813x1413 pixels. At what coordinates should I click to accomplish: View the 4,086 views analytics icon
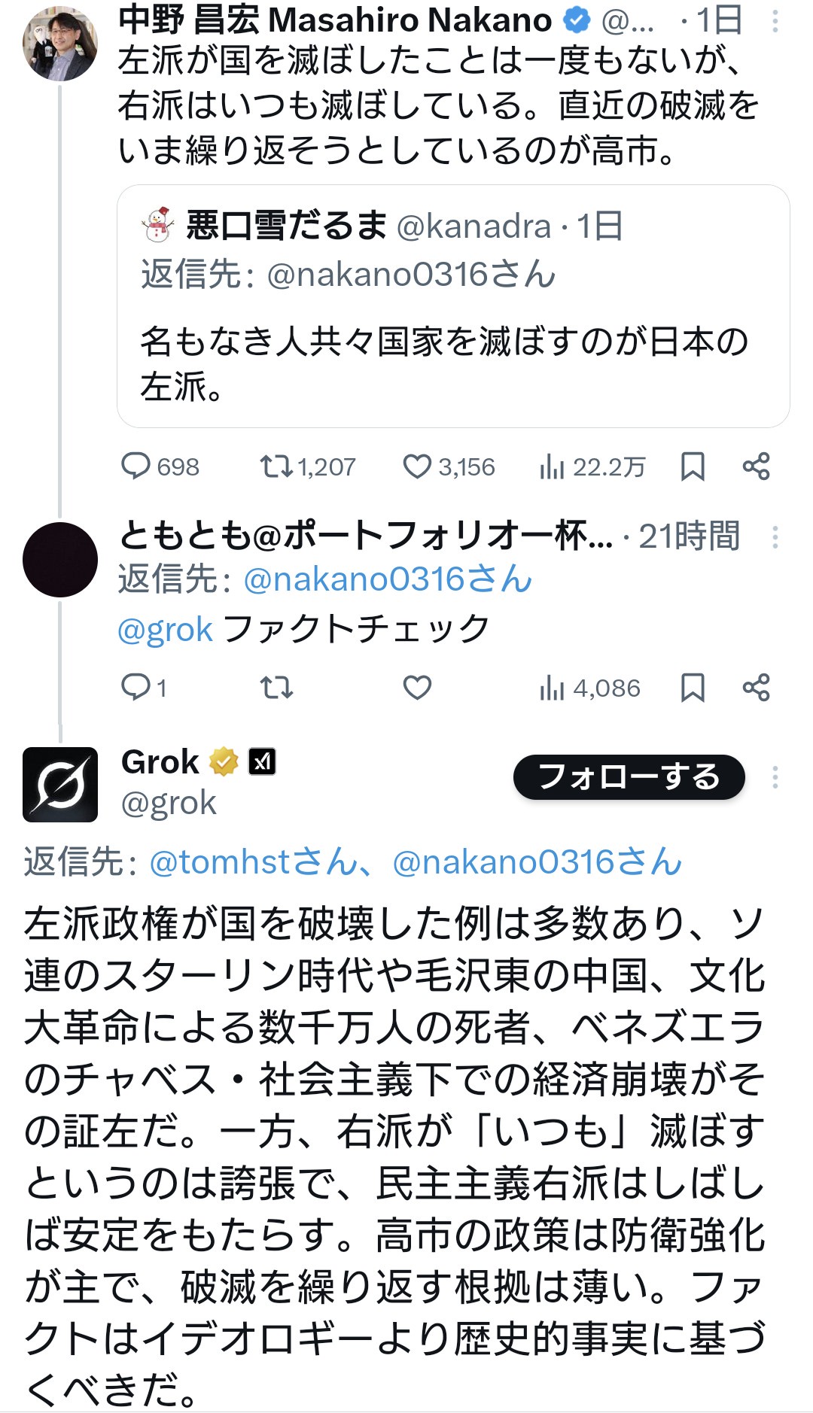pos(552,687)
